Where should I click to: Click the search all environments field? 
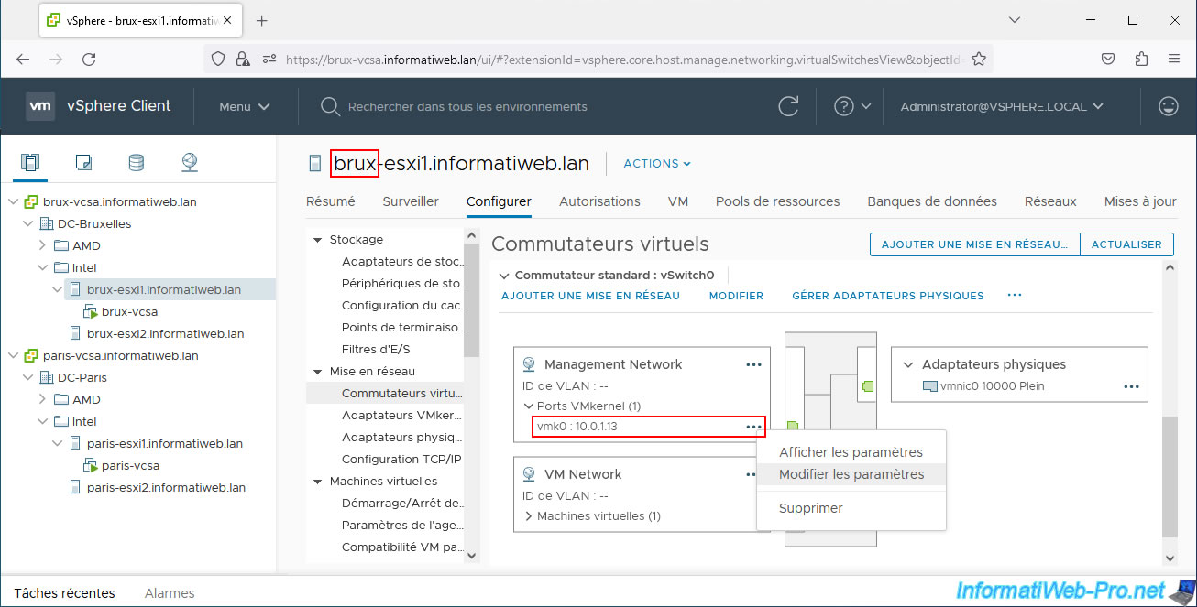(x=467, y=106)
